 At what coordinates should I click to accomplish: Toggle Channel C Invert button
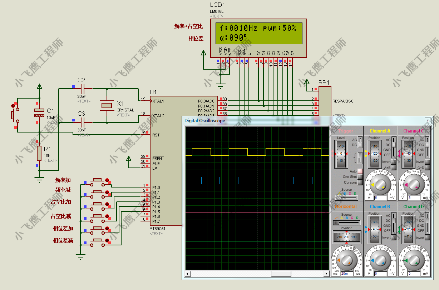click(428, 162)
